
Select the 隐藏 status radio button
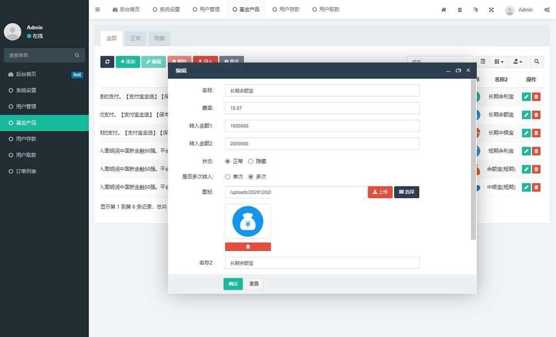(251, 161)
